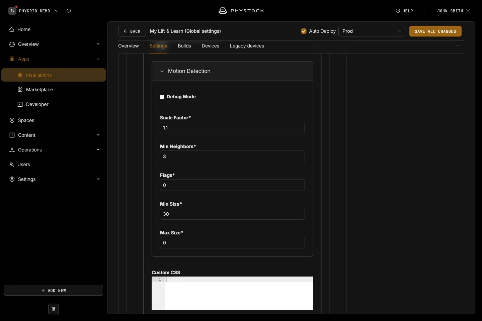Click the Home house icon
This screenshot has width=482, height=321.
tap(12, 29)
